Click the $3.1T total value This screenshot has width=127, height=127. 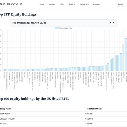[112, 23]
